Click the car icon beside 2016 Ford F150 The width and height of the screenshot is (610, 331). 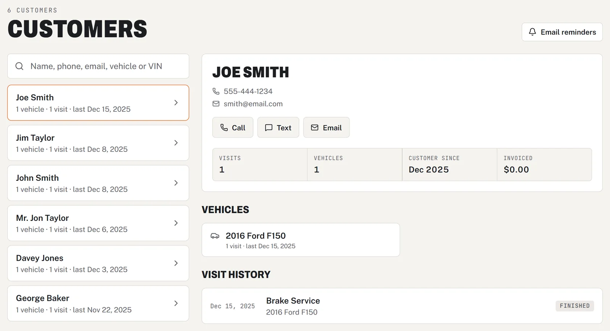coord(215,236)
